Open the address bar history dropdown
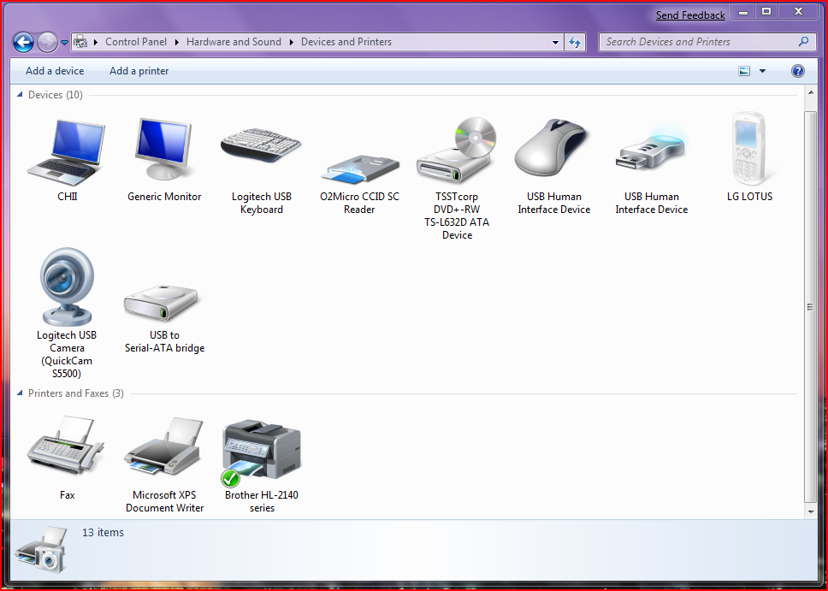Image resolution: width=828 pixels, height=591 pixels. [x=556, y=42]
